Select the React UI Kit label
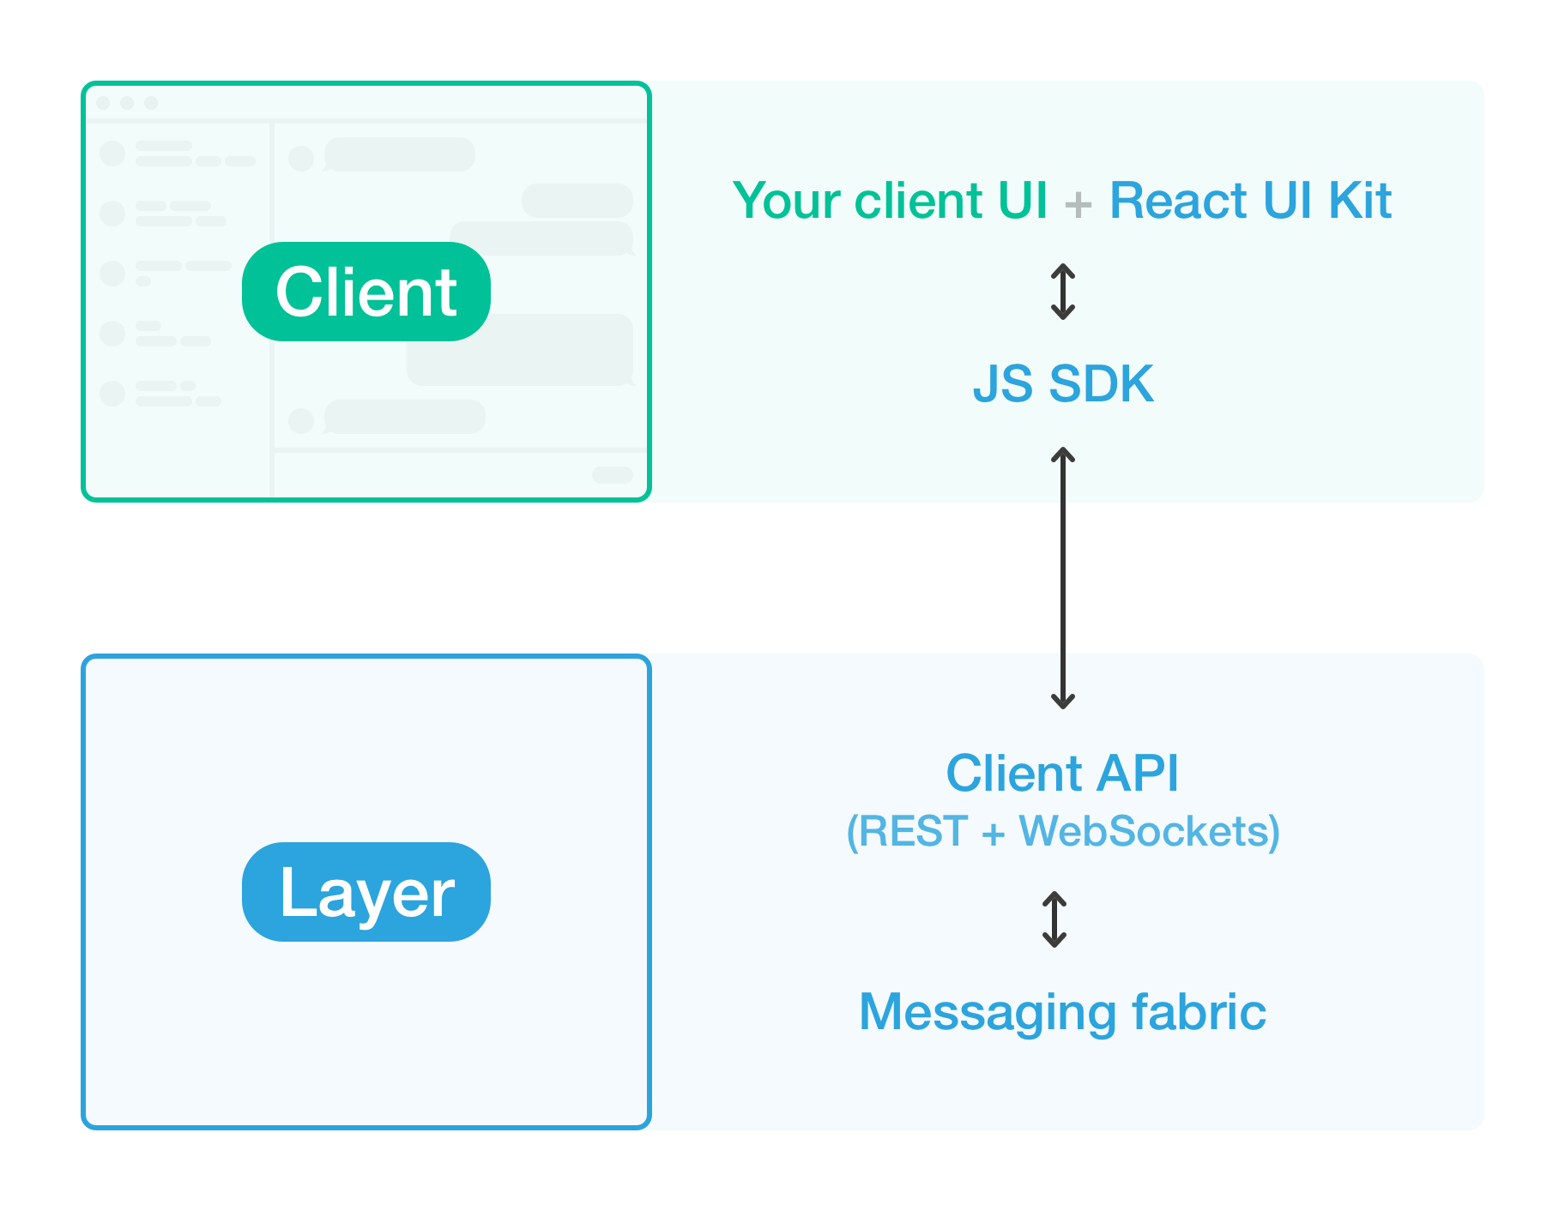The width and height of the screenshot is (1565, 1211). pyautogui.click(x=1251, y=200)
